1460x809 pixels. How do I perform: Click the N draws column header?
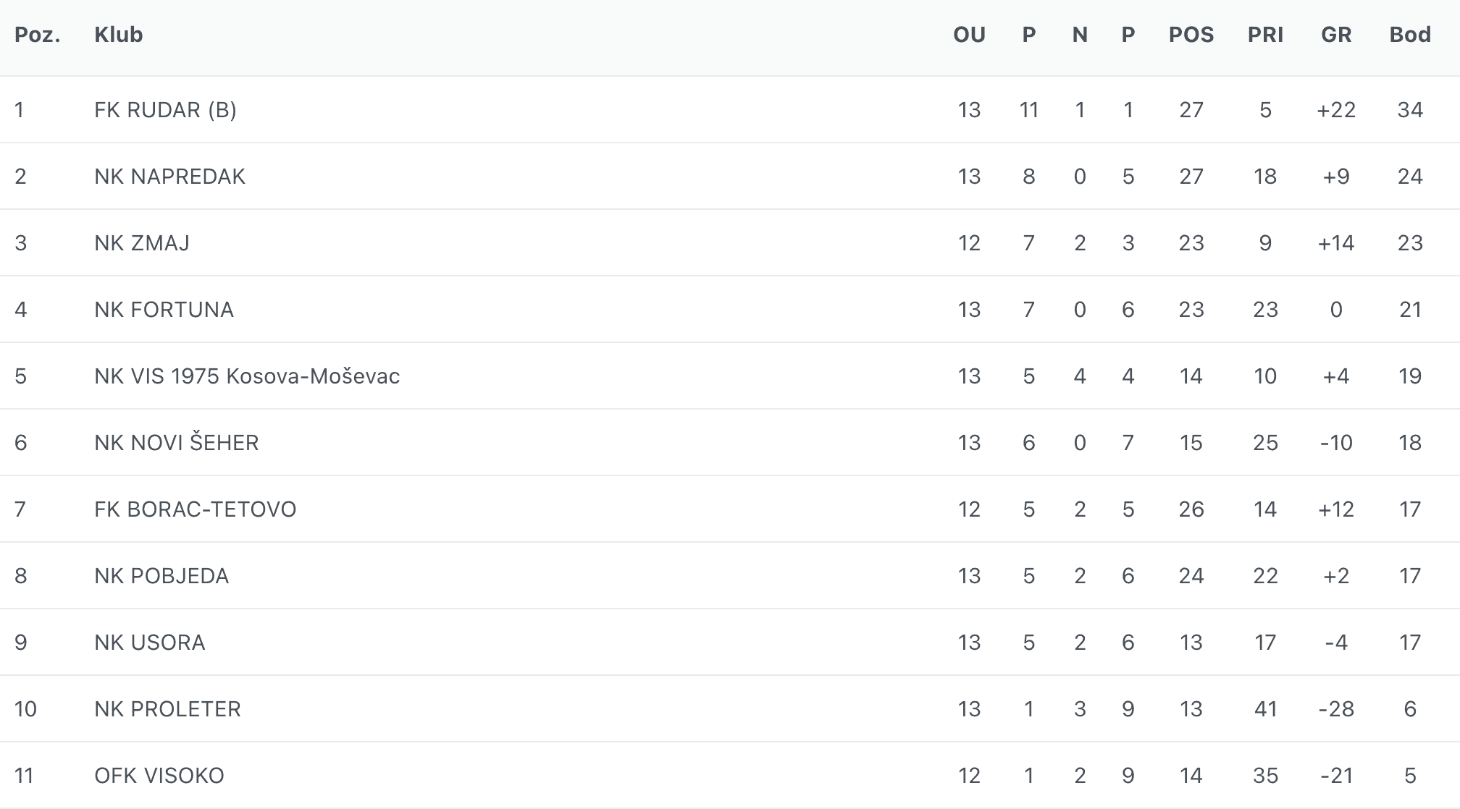[1080, 35]
